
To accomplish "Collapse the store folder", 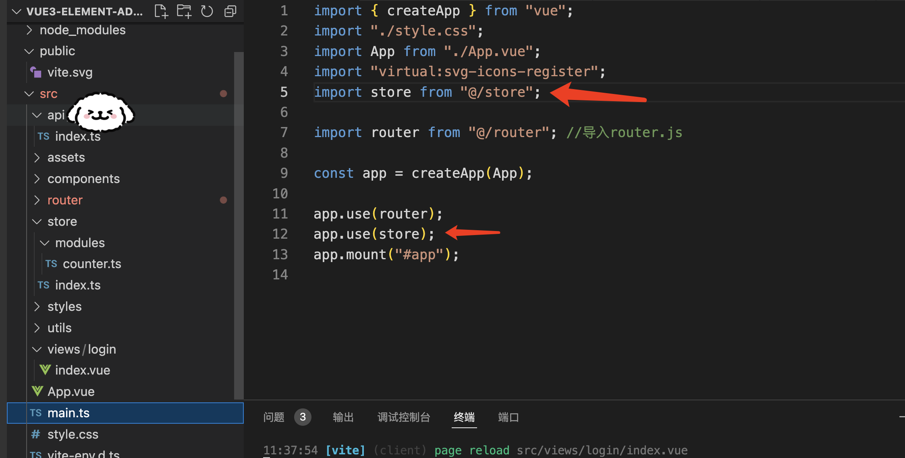I will (62, 222).
